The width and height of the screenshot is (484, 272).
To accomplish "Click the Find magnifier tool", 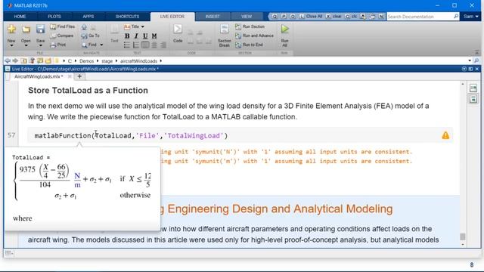I will tap(89, 45).
